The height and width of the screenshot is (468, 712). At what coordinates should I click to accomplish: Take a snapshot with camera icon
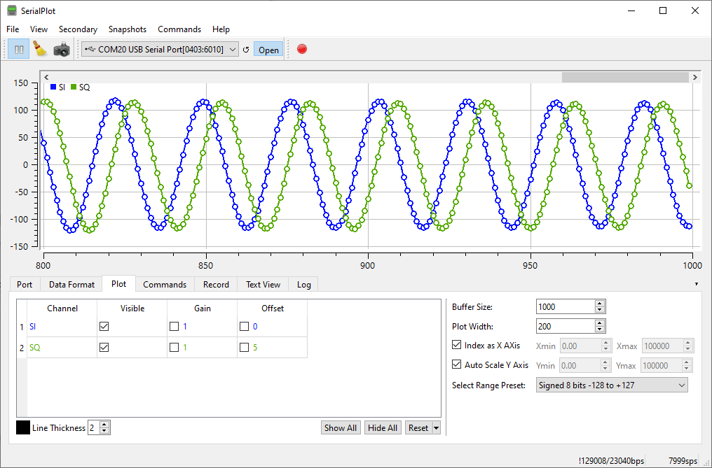pyautogui.click(x=62, y=50)
